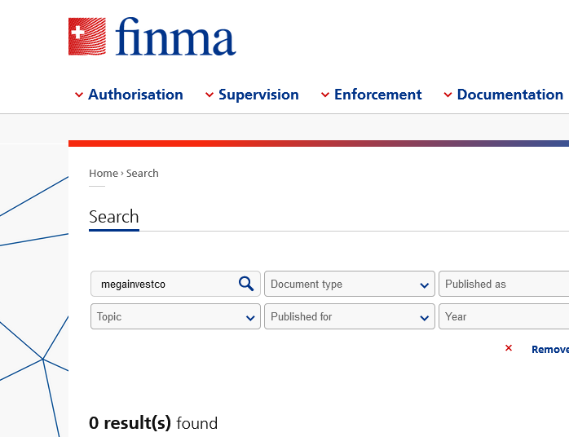This screenshot has width=569, height=437.
Task: Click the red chevron beside Supervision
Action: click(x=210, y=95)
